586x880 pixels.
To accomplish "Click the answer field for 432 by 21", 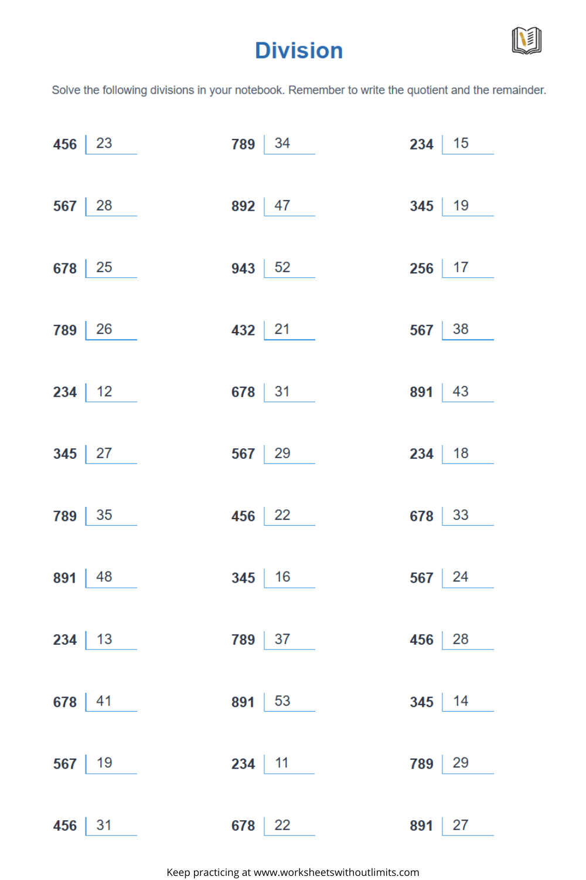I will point(289,330).
